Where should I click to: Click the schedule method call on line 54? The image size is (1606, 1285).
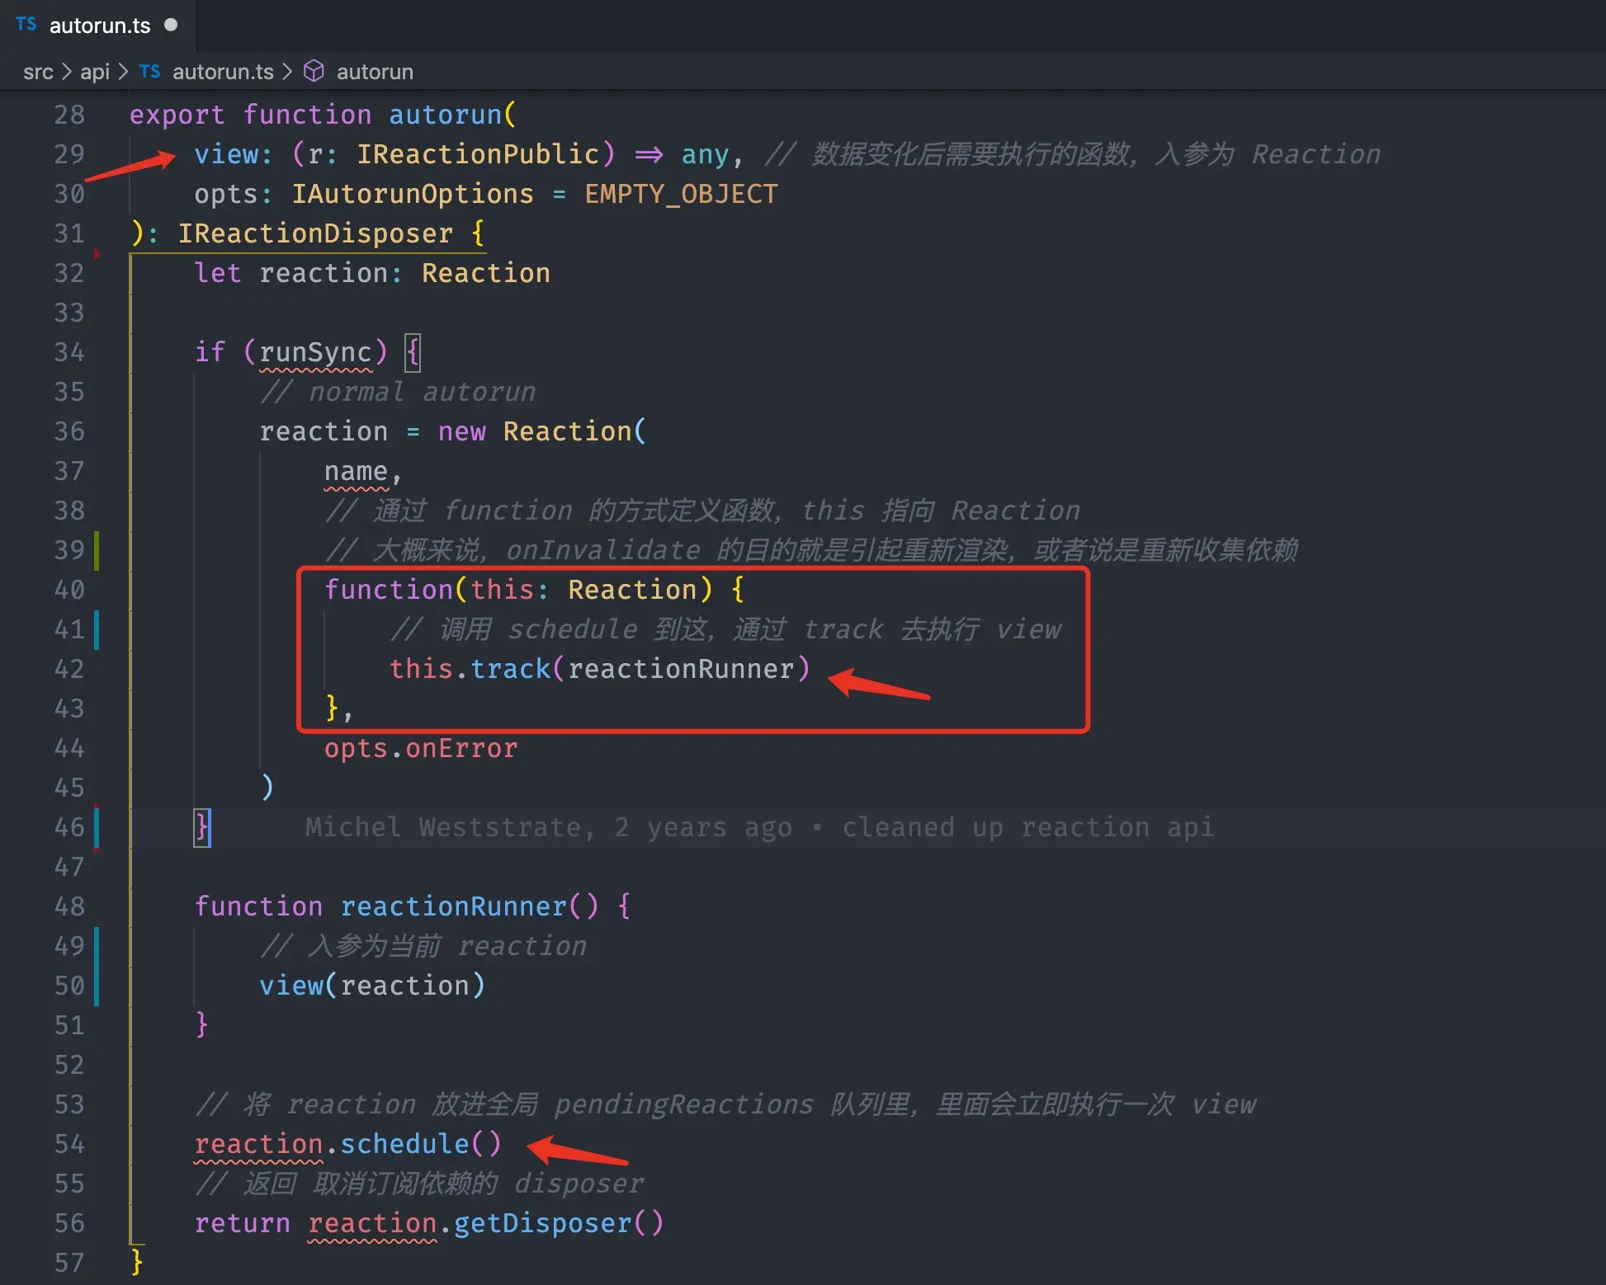pyautogui.click(x=404, y=1144)
